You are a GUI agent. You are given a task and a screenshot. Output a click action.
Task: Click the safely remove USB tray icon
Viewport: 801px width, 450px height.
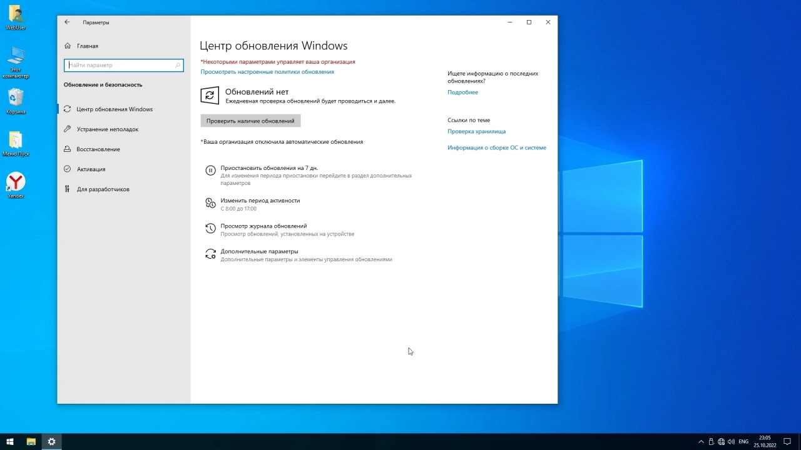[711, 442]
